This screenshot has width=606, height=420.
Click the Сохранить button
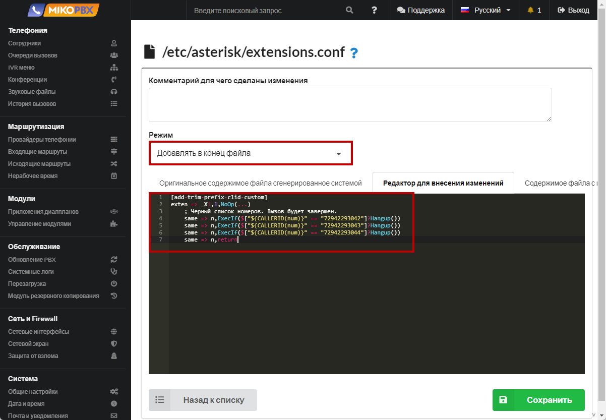click(538, 400)
